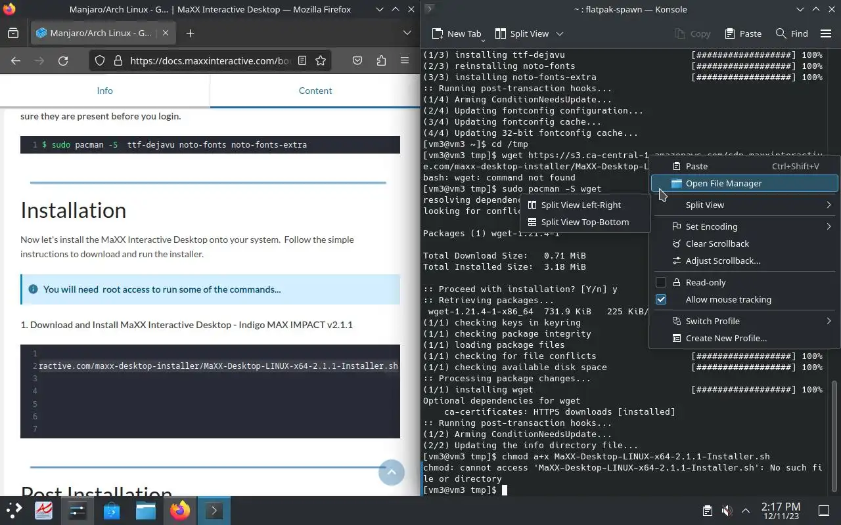Open Firefox hamburger application menu
This screenshot has width=841, height=525.
(405, 60)
